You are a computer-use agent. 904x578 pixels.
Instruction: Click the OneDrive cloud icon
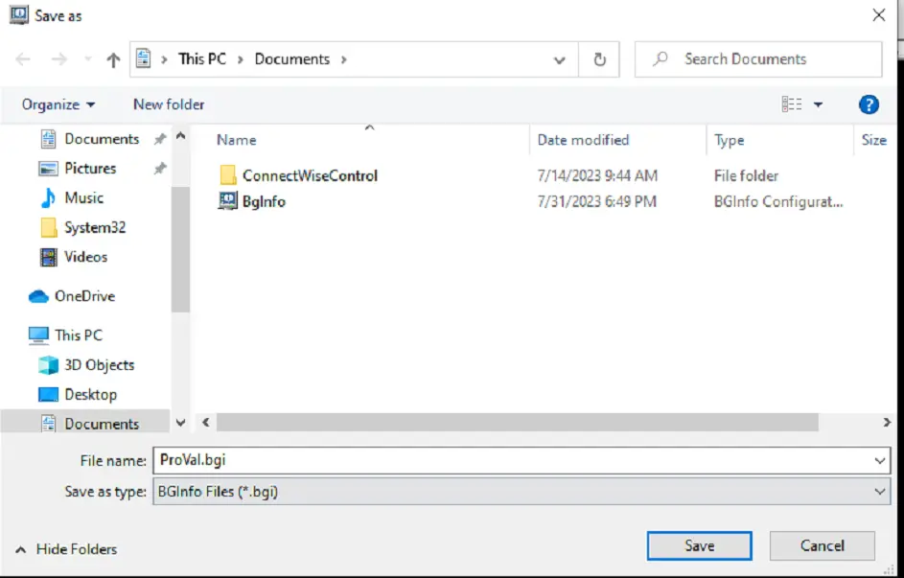(38, 296)
